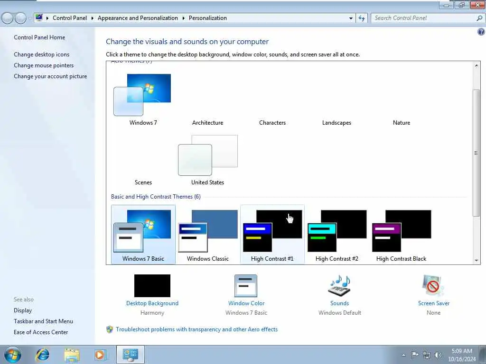Click Personalization breadcrumb
This screenshot has width=486, height=364.
208,18
